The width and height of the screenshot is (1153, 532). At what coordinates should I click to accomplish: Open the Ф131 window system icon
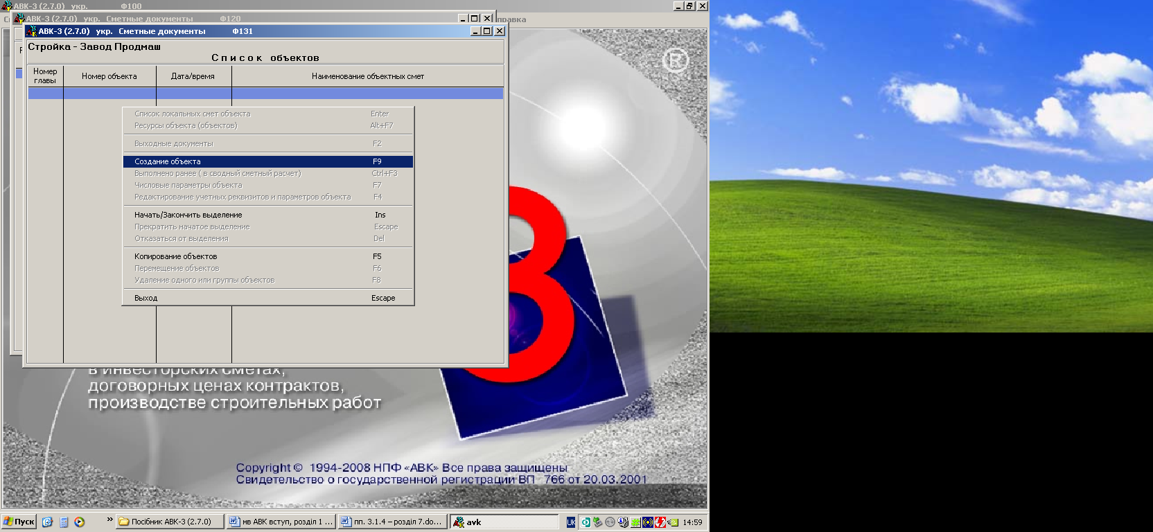31,31
